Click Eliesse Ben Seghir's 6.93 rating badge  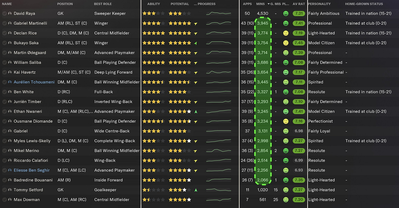click(299, 170)
